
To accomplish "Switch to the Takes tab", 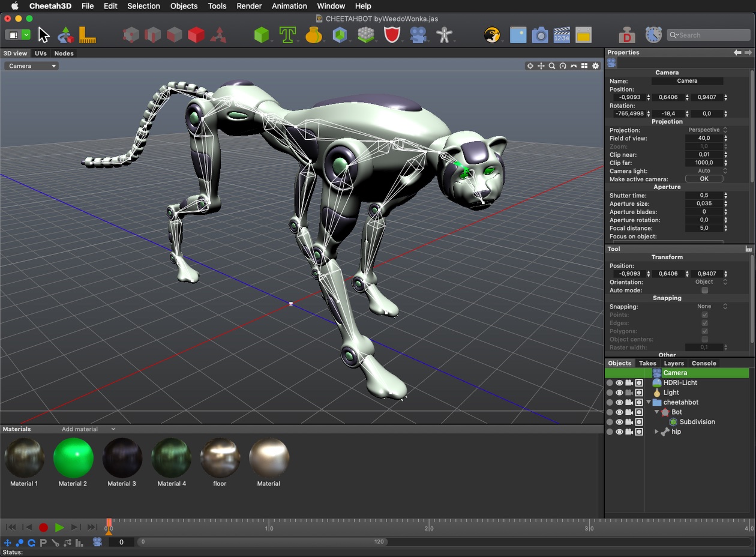I will (x=647, y=363).
